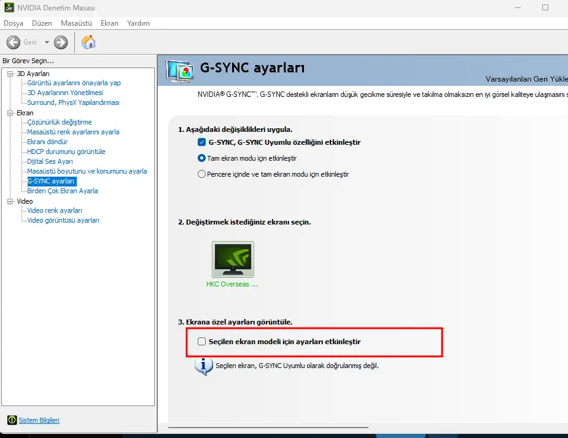The width and height of the screenshot is (568, 438).
Task: Click the blue info icon
Action: [x=204, y=366]
